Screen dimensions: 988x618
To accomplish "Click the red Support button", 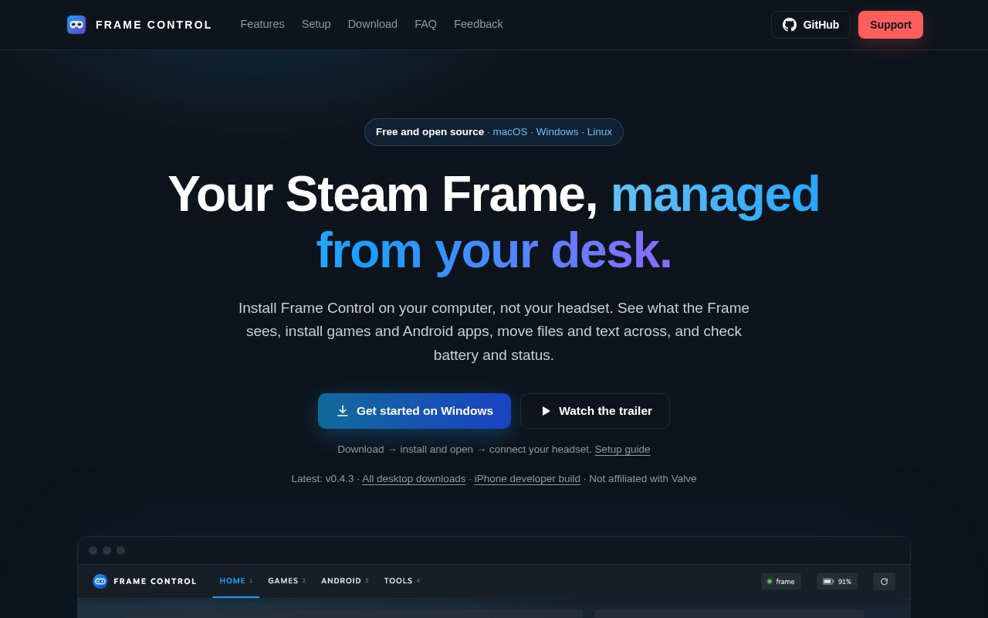I will (891, 25).
